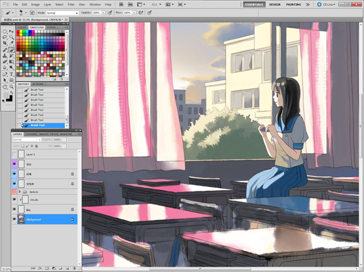Screen dimensions: 364x272
Task: Show more workspaces chevron
Action: [x=308, y=5]
